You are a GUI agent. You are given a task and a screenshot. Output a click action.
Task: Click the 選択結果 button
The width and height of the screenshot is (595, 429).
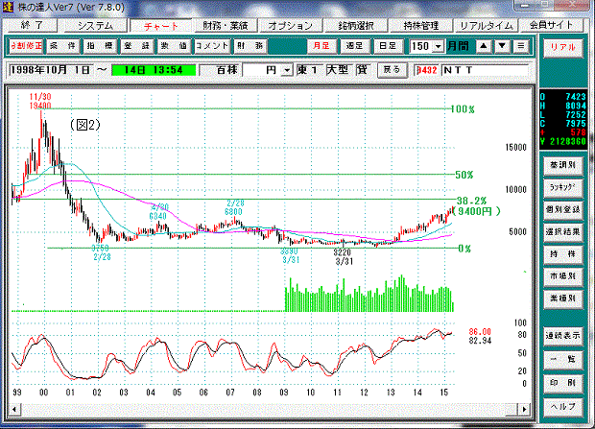563,231
